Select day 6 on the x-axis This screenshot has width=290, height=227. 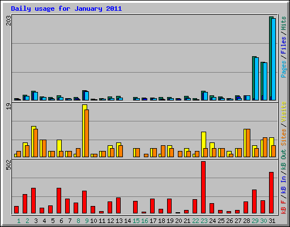pyautogui.click(x=61, y=221)
